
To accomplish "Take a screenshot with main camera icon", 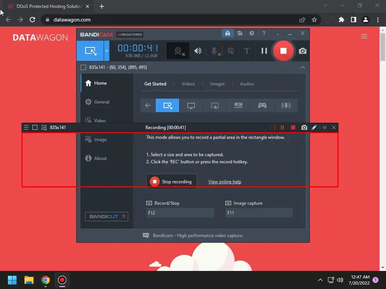I will click(x=303, y=51).
